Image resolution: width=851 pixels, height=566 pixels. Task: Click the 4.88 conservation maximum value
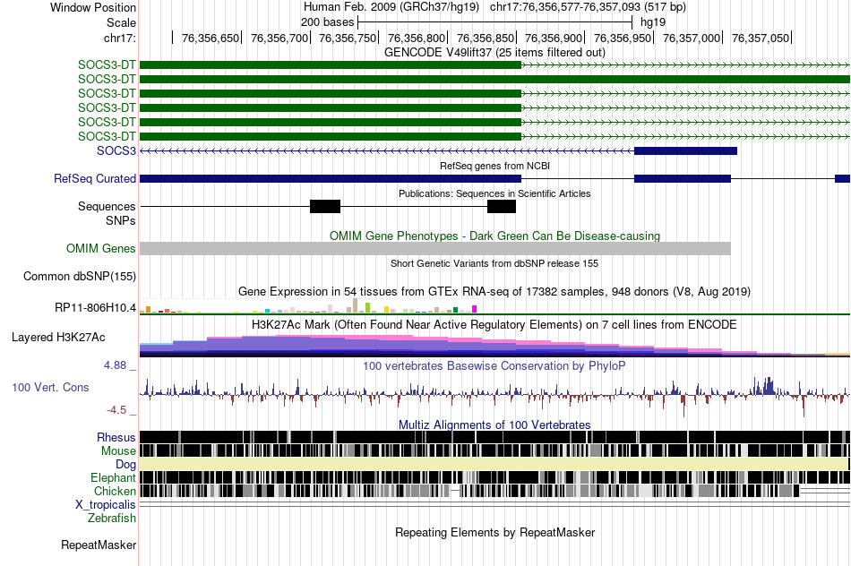115,365
